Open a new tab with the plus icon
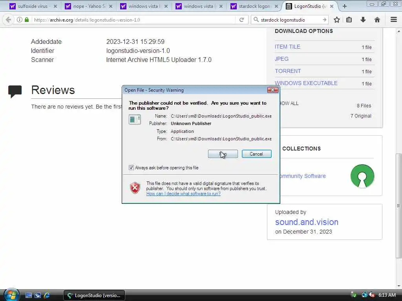 (x=345, y=6)
